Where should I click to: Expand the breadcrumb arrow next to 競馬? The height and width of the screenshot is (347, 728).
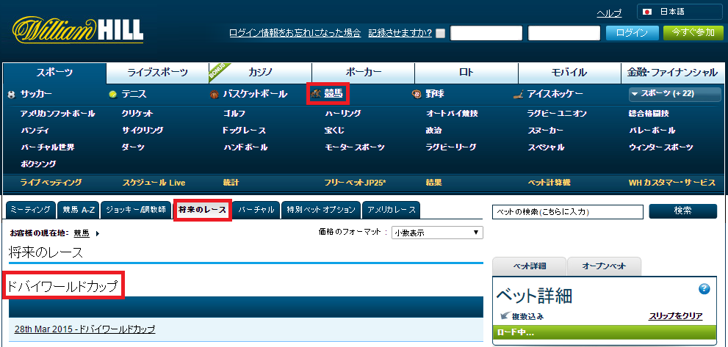pyautogui.click(x=98, y=234)
